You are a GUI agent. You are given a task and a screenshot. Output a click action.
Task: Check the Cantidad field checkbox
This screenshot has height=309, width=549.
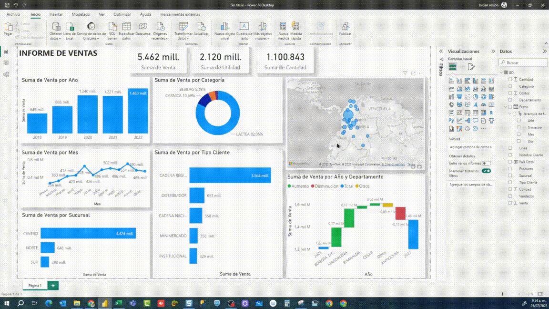(x=510, y=80)
